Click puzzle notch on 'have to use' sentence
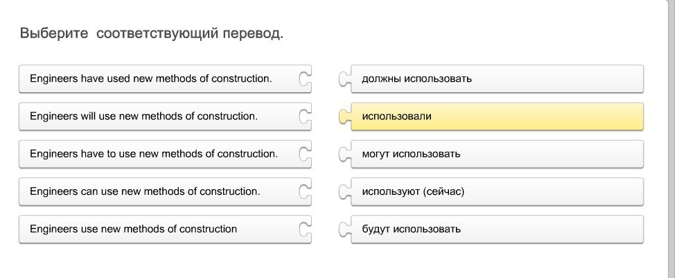This screenshot has height=278, width=688. 304,154
